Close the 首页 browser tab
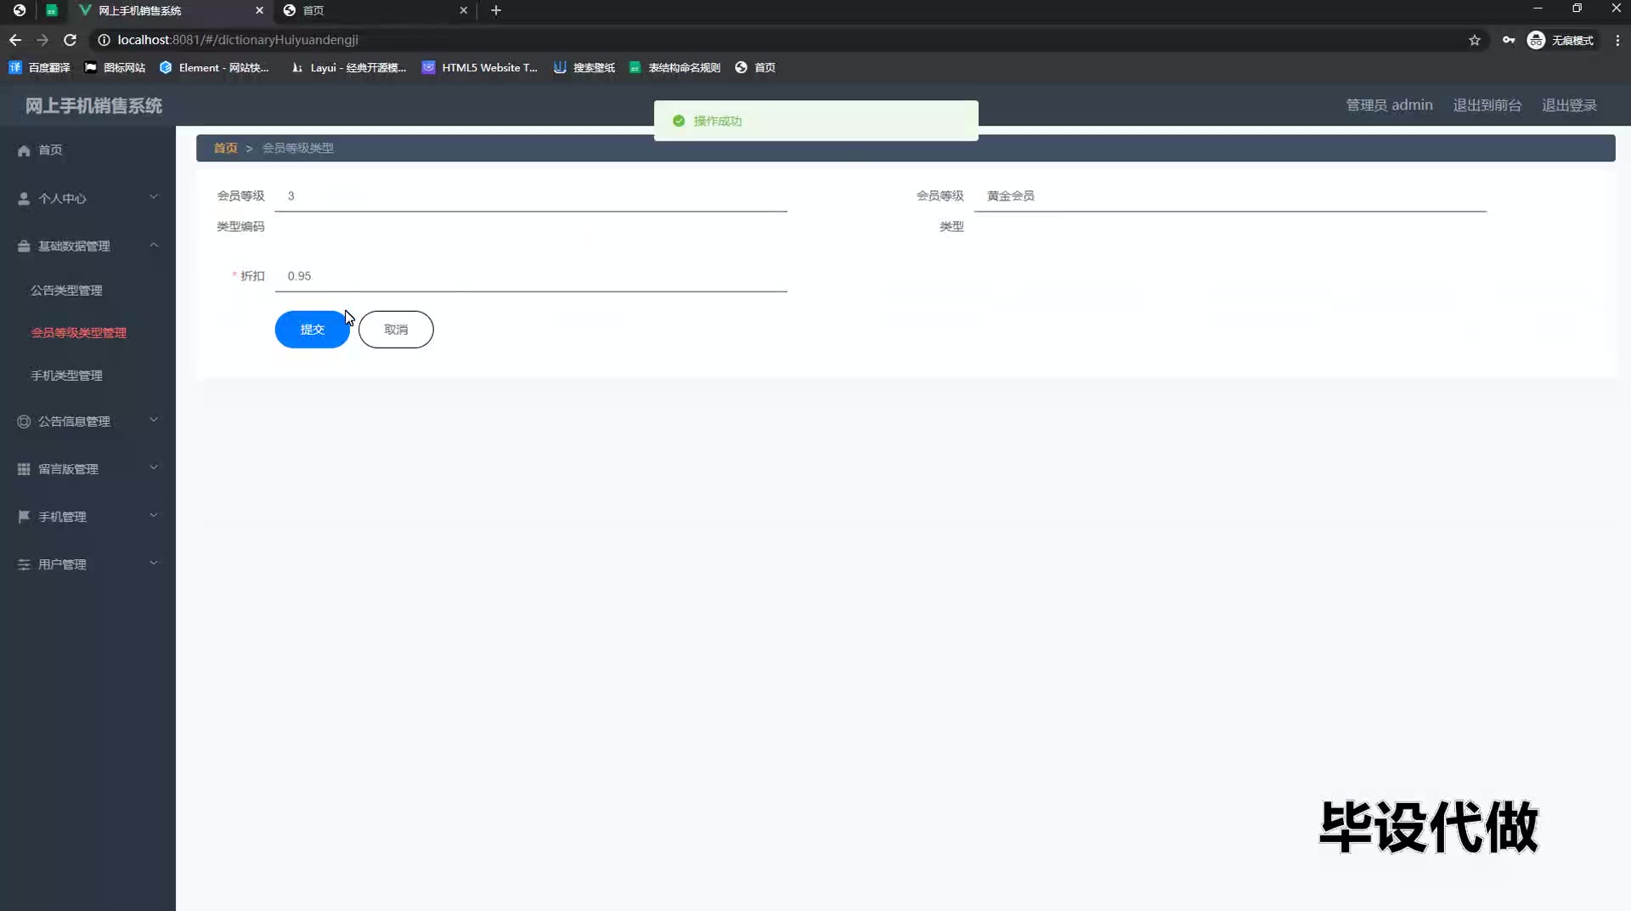Viewport: 1631px width, 911px height. pyautogui.click(x=463, y=10)
